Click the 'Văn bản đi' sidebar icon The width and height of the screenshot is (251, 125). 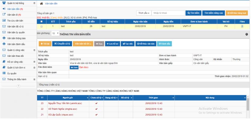pyautogui.click(x=4, y=14)
